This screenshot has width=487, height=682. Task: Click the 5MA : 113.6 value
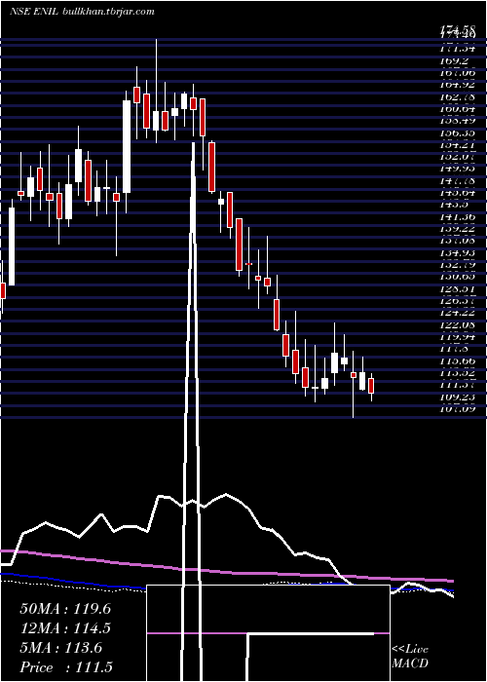60,648
